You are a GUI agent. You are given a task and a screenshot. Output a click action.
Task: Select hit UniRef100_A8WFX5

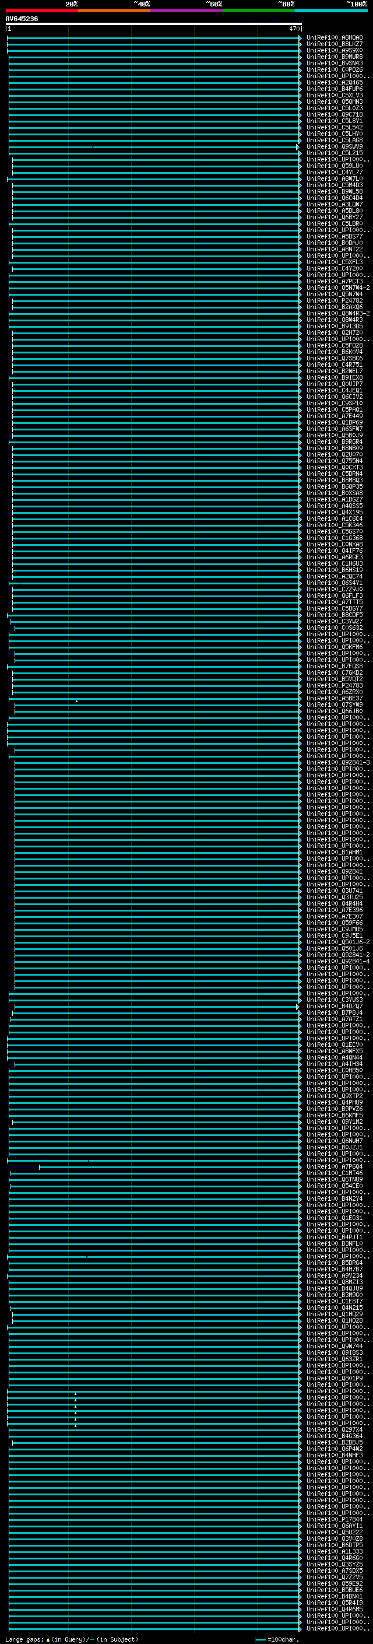(335, 1051)
